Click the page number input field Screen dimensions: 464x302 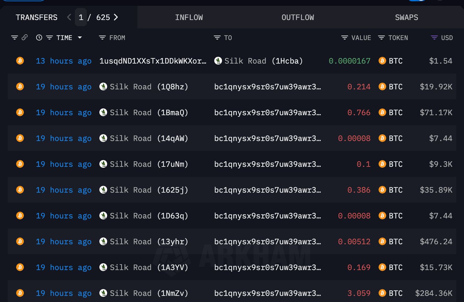pos(81,17)
